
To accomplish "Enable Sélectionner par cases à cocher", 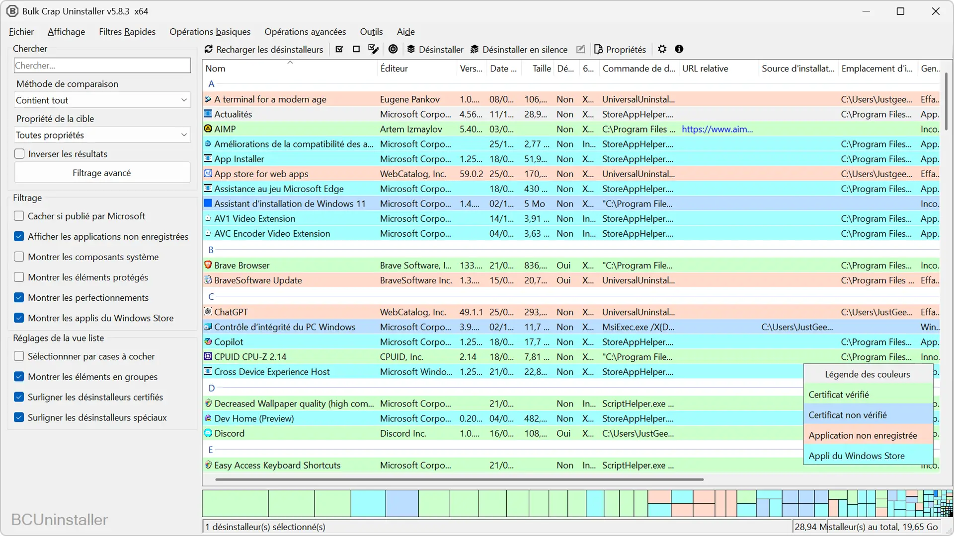I will [19, 356].
